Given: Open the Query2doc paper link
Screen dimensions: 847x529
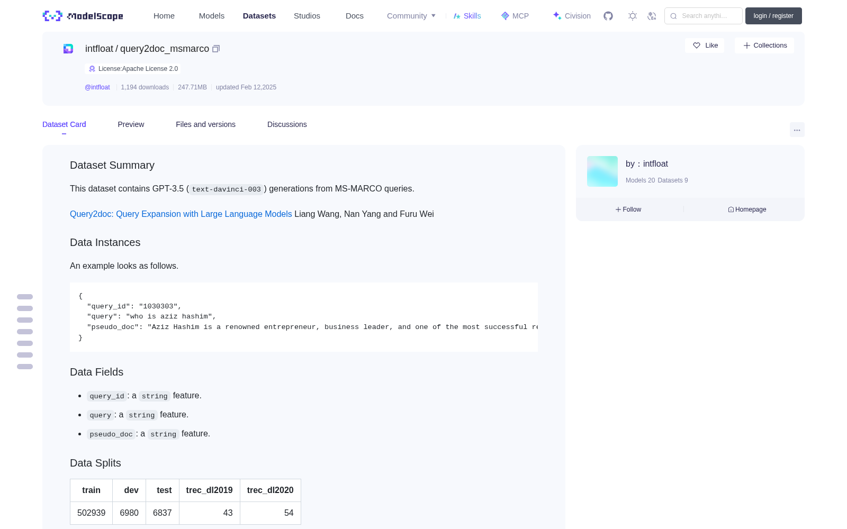Looking at the screenshot, I should click(181, 214).
